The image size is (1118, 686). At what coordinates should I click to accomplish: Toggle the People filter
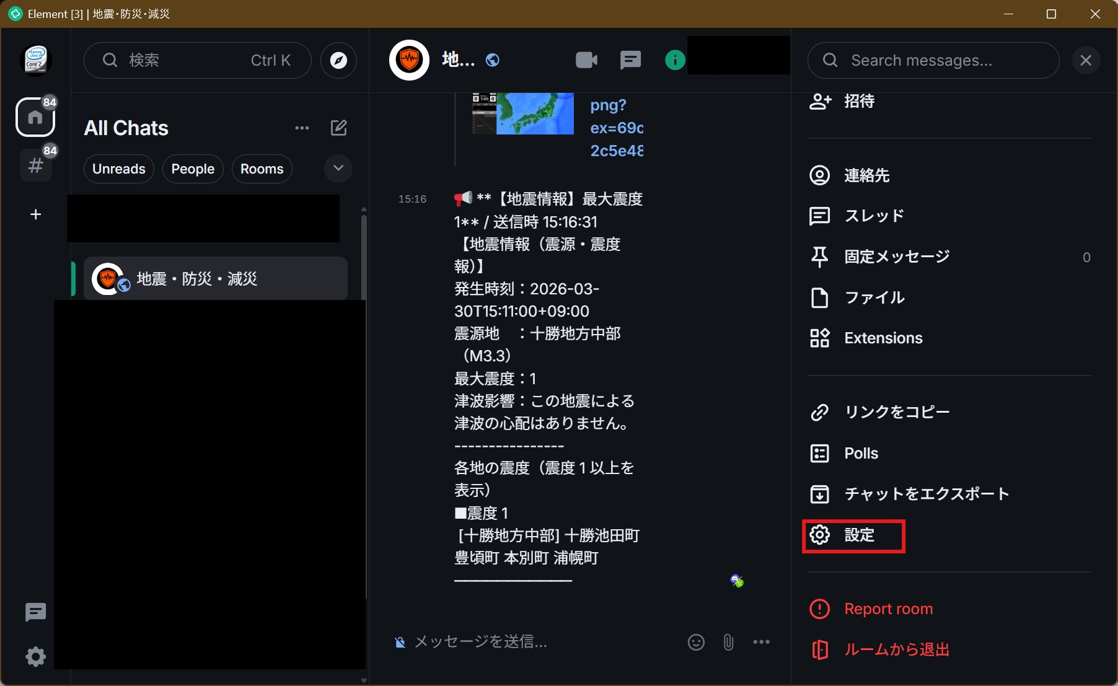(192, 169)
